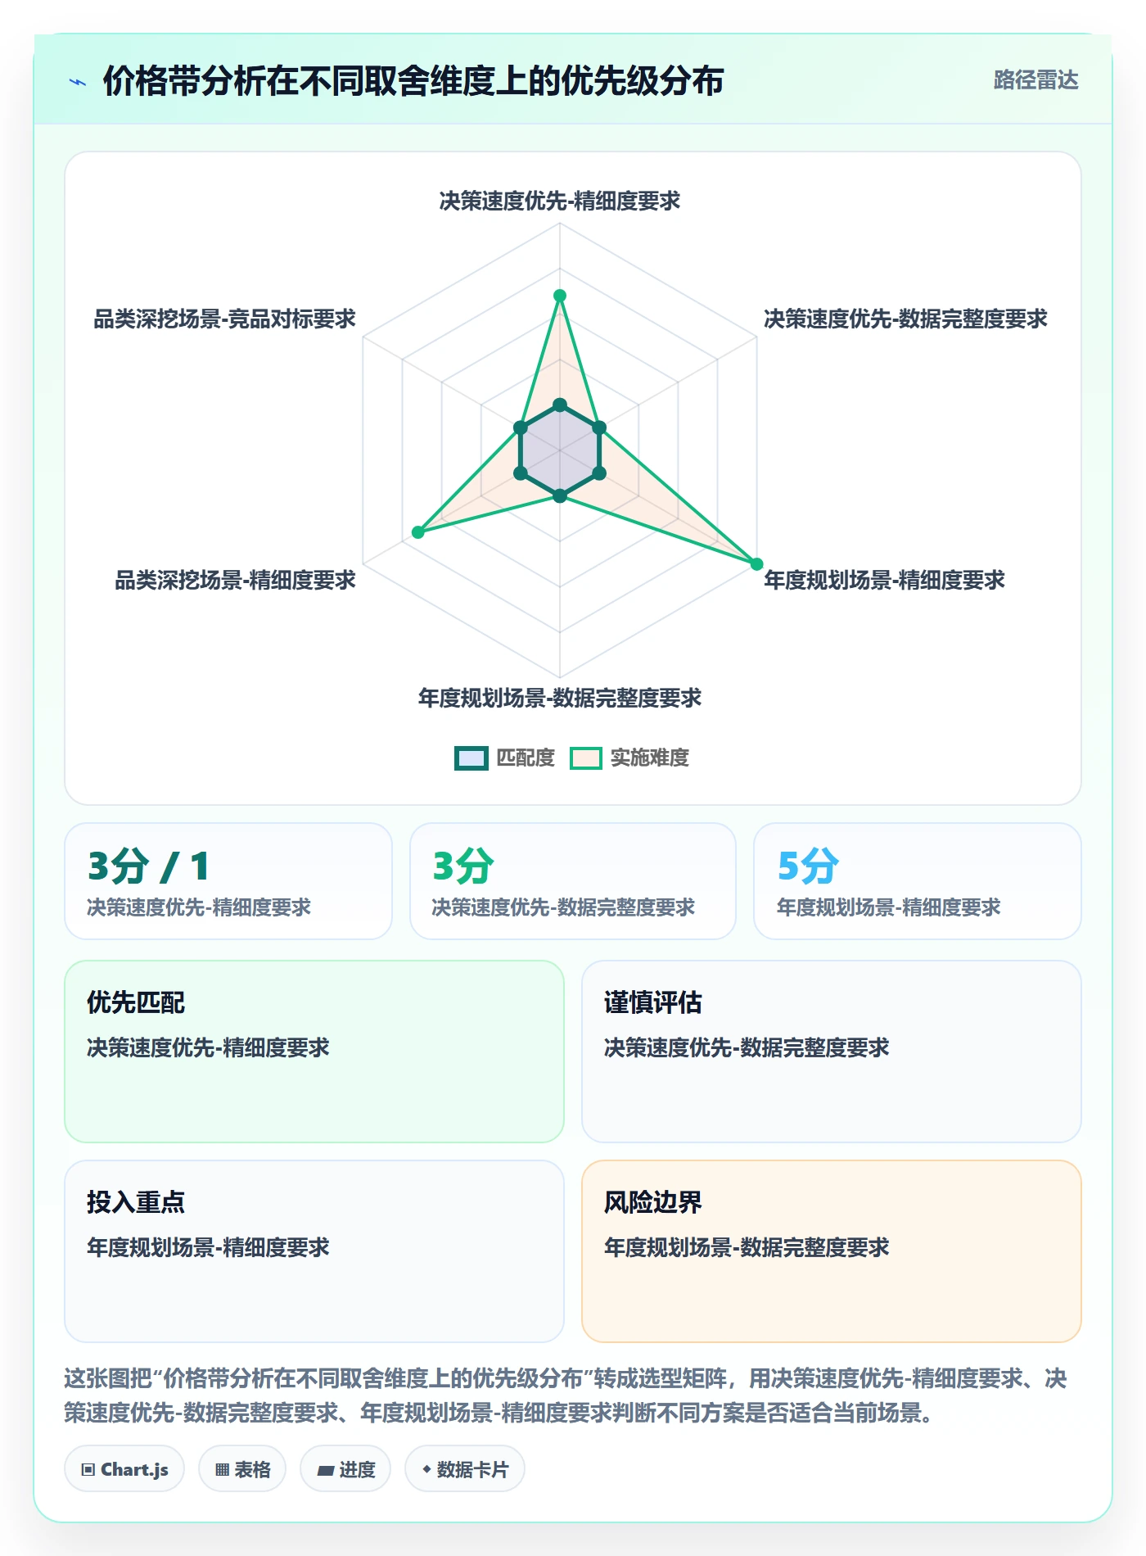Viewport: 1146px width, 1556px height.
Task: Select the 5分 年度规划场景 metric card
Action: (918, 881)
